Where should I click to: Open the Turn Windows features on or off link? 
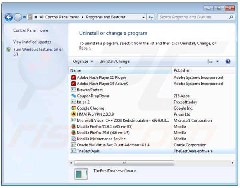tap(38, 52)
